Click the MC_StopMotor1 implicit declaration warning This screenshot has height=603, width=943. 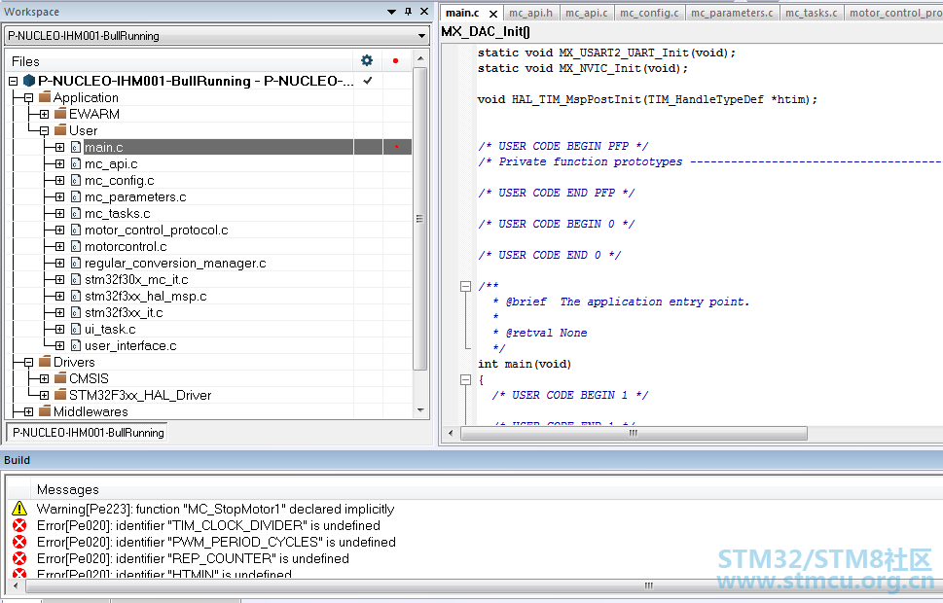(215, 509)
